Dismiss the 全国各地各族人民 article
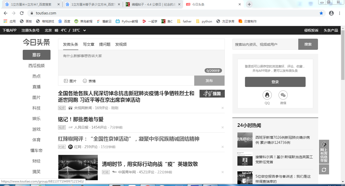The width and height of the screenshot is (345, 186). pos(223,108)
